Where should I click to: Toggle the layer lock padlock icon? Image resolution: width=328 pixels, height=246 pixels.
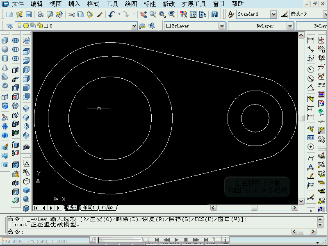click(40, 26)
